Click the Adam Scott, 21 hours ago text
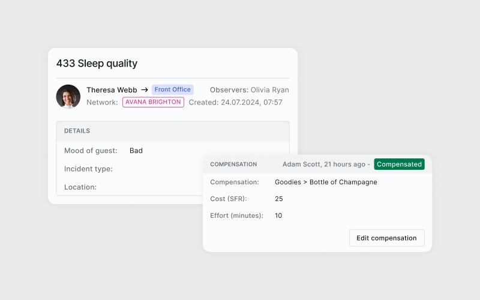The width and height of the screenshot is (480, 300). tap(324, 164)
